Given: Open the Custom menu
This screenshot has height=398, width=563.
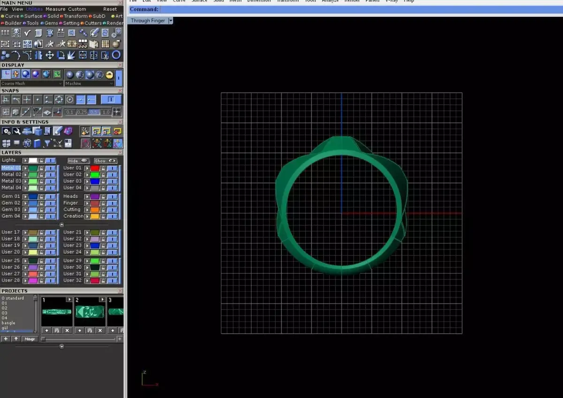Looking at the screenshot, I should (x=77, y=9).
